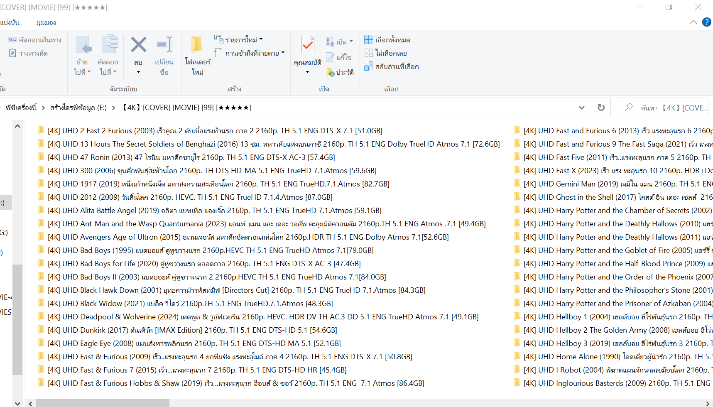Click Select none (ไม่เลือกเลย) icon
Image resolution: width=713 pixels, height=407 pixels.
tap(368, 53)
